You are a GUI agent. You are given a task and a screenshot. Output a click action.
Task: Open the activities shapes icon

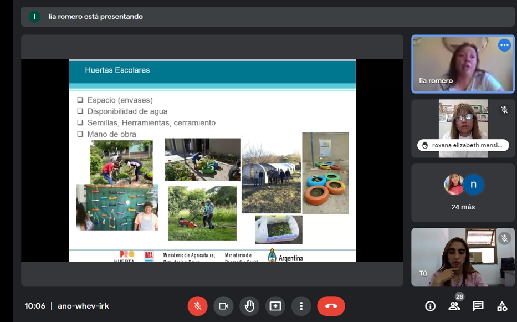click(x=502, y=306)
